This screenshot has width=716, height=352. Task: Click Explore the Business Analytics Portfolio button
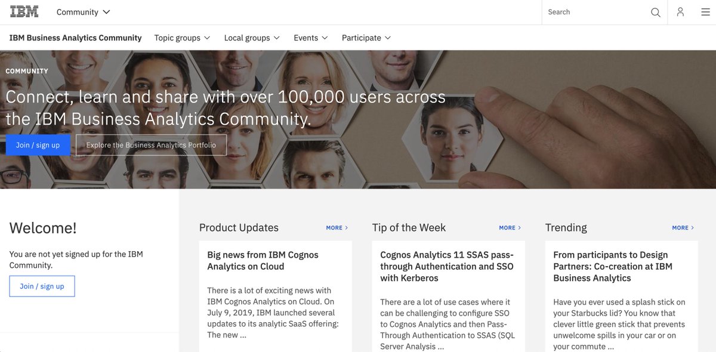[x=152, y=145]
